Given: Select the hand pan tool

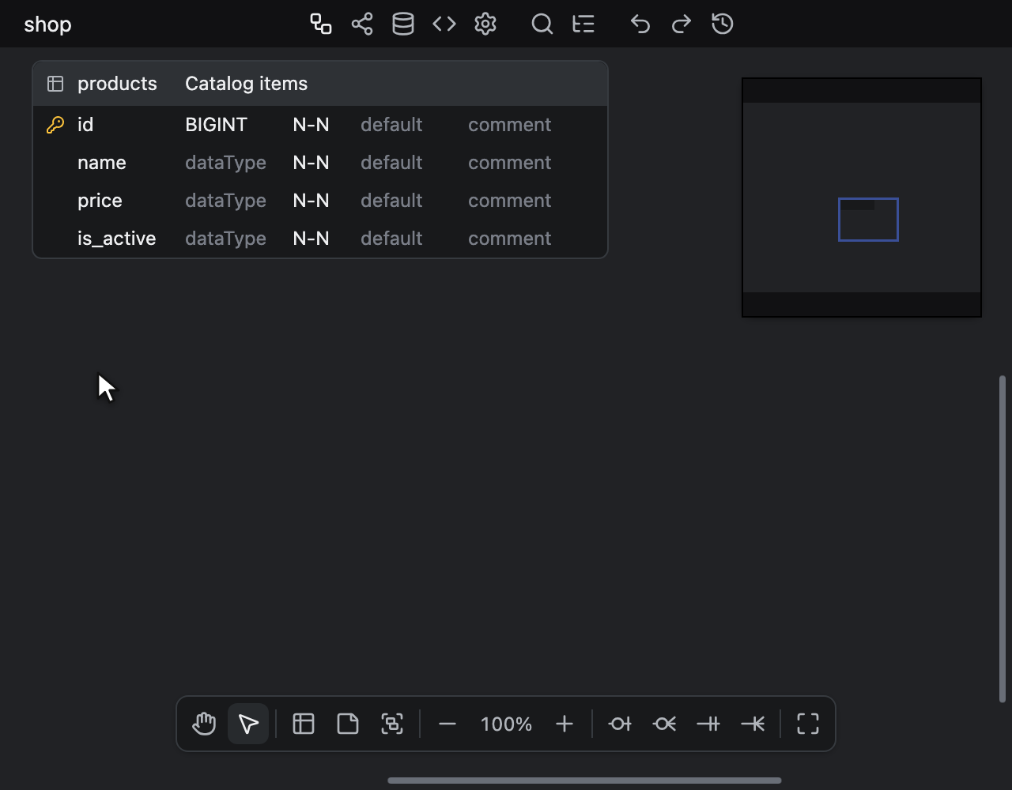Looking at the screenshot, I should 204,724.
